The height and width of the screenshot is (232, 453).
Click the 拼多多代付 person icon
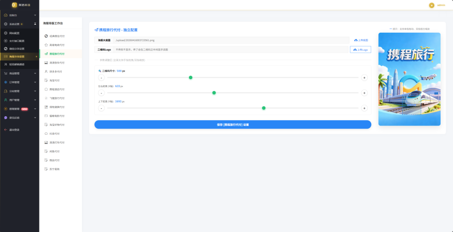(x=46, y=72)
